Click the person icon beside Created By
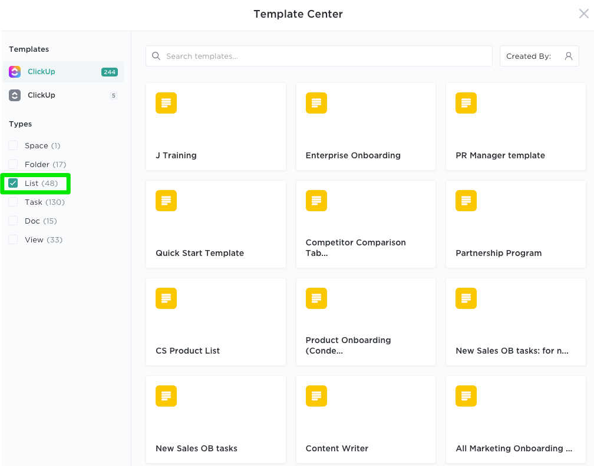The height and width of the screenshot is (466, 594). [568, 56]
